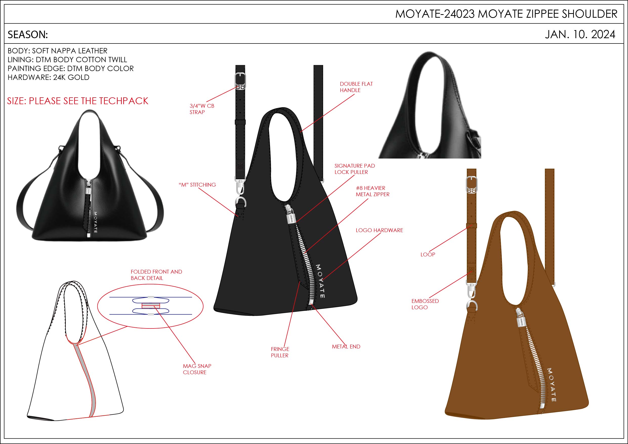628x444 pixels.
Task: Click the swivel clasp on black strap
Action: [240, 186]
